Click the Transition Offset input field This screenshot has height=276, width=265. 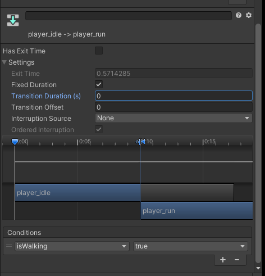click(x=173, y=107)
